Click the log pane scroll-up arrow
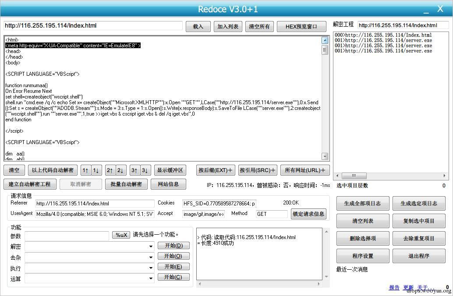The height and width of the screenshot is (296, 453). (x=326, y=232)
